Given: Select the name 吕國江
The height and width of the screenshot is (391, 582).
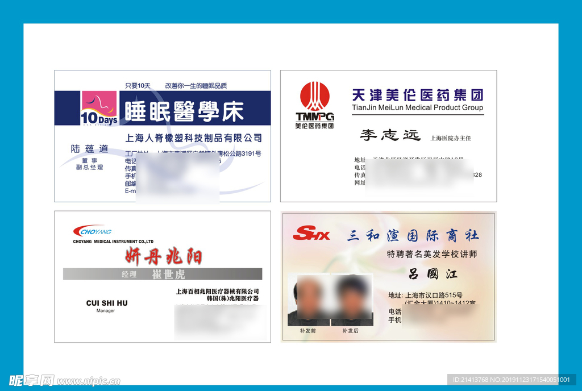Looking at the screenshot, I should pos(433,274).
